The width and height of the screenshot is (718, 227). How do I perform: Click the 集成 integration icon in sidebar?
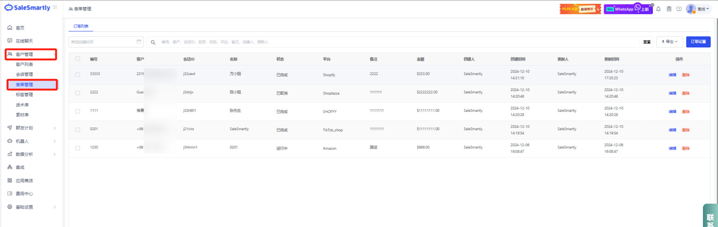(10, 167)
